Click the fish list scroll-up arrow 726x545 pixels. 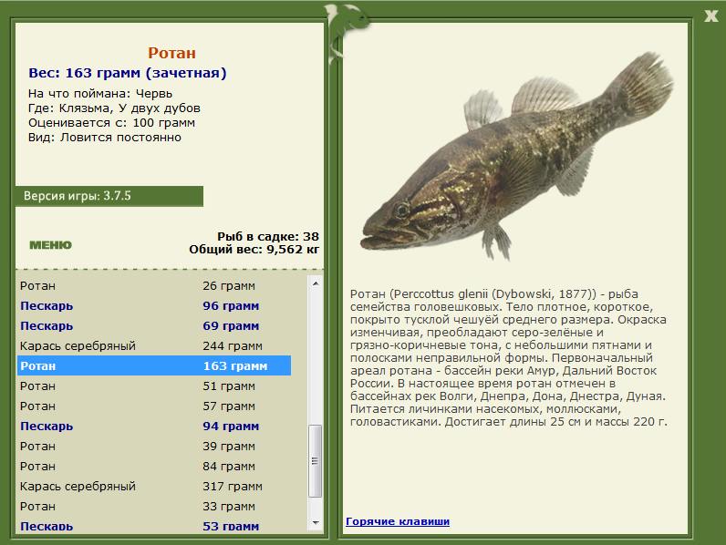316,283
